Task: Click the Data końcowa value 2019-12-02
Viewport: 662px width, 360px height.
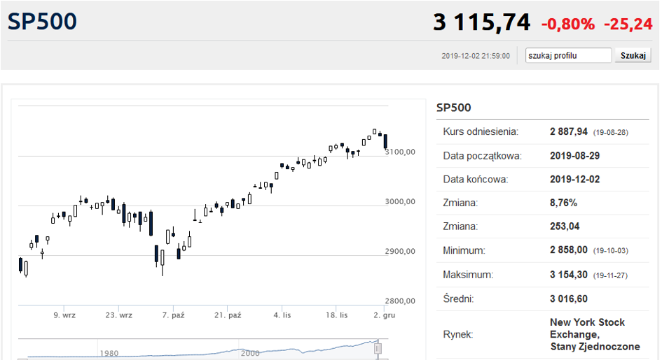Action: click(574, 179)
